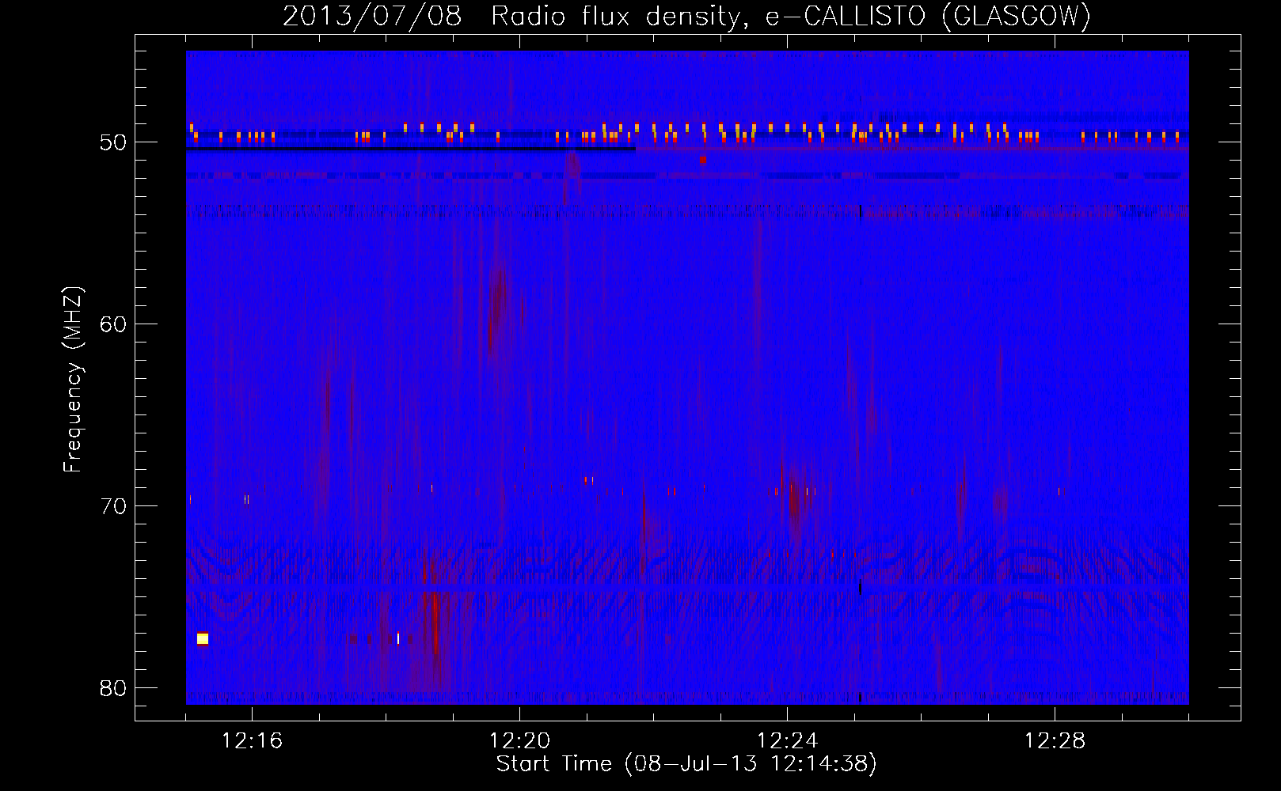Click the 80 frequency tick label
The image size is (1281, 791).
(113, 688)
